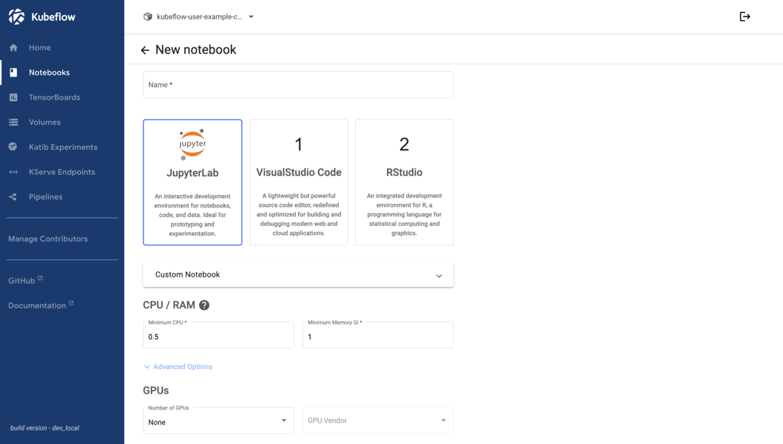Open the KServe Endpoints menu item
This screenshot has width=783, height=444.
click(x=62, y=172)
